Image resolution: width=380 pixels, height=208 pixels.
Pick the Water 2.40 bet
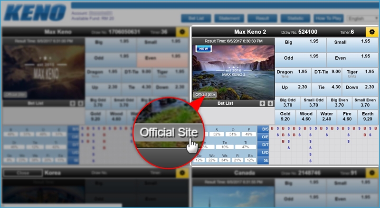[x=326, y=117]
